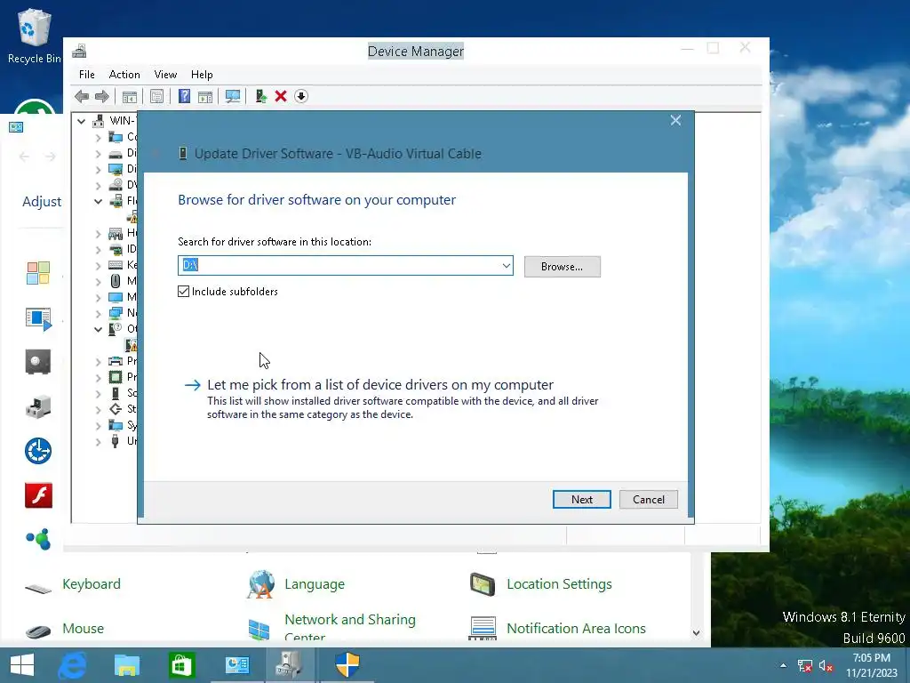This screenshot has height=683, width=910.
Task: Click the Browse... button
Action: [562, 267]
